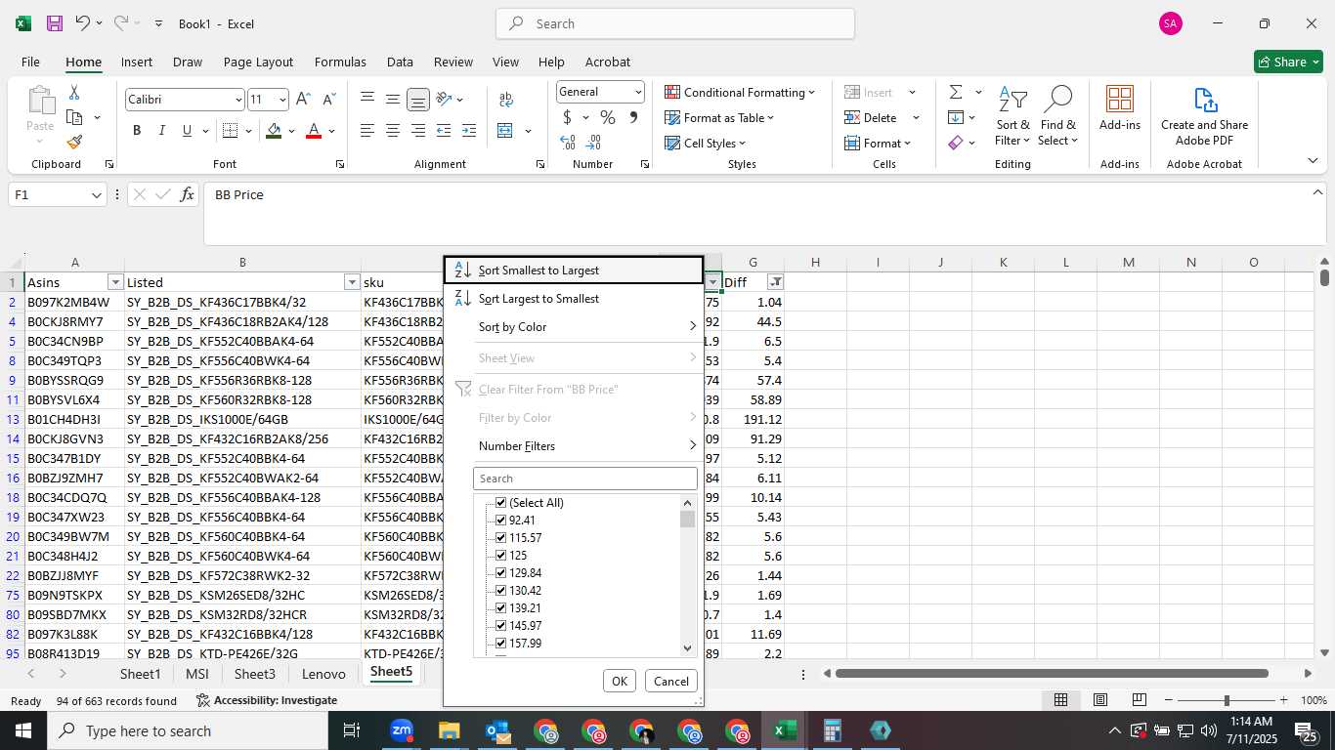Uncheck the 139.21 filter value
This screenshot has height=750, width=1335.
(501, 608)
